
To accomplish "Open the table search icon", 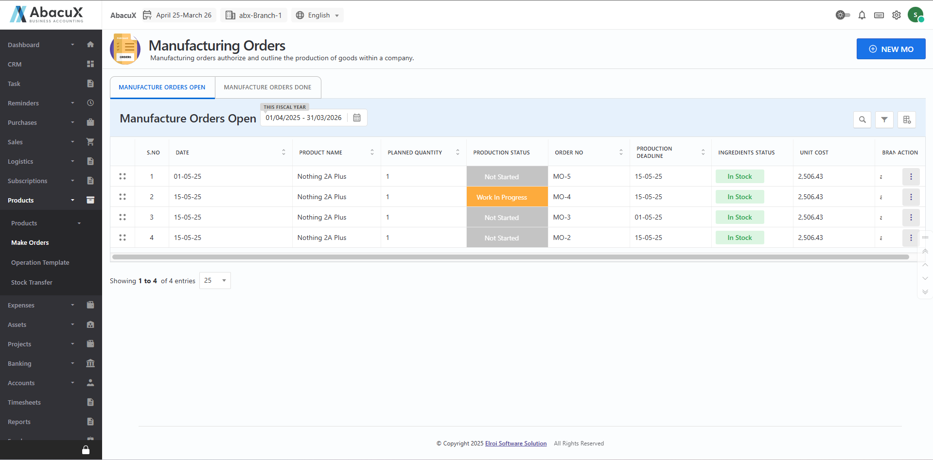I will click(x=862, y=119).
